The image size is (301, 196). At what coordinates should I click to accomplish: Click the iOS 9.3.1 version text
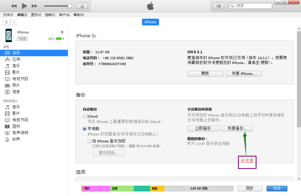click(x=195, y=52)
